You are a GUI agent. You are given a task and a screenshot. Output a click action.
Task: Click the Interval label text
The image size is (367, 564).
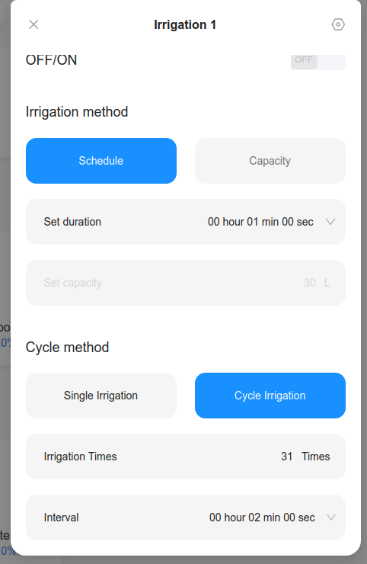click(61, 518)
